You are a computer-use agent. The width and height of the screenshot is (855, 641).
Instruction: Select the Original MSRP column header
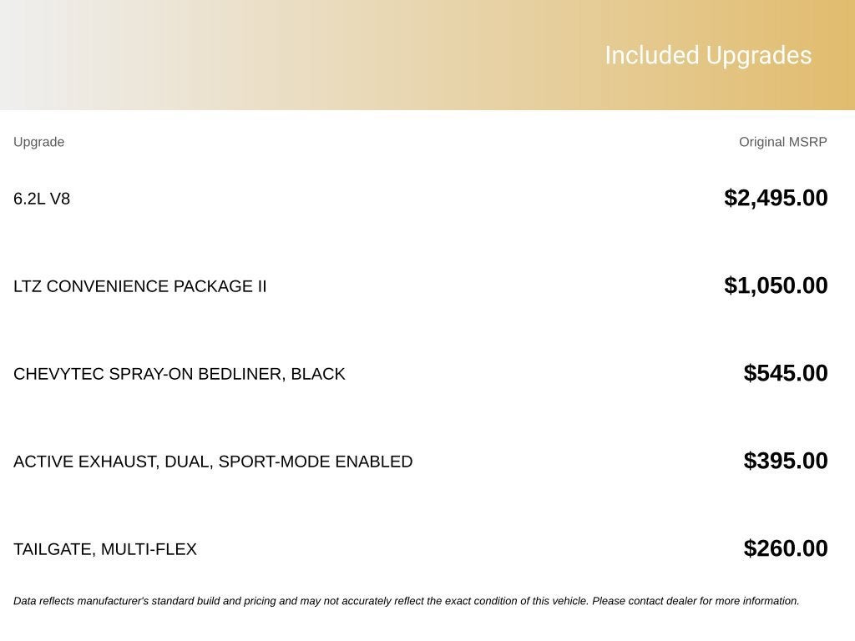782,142
